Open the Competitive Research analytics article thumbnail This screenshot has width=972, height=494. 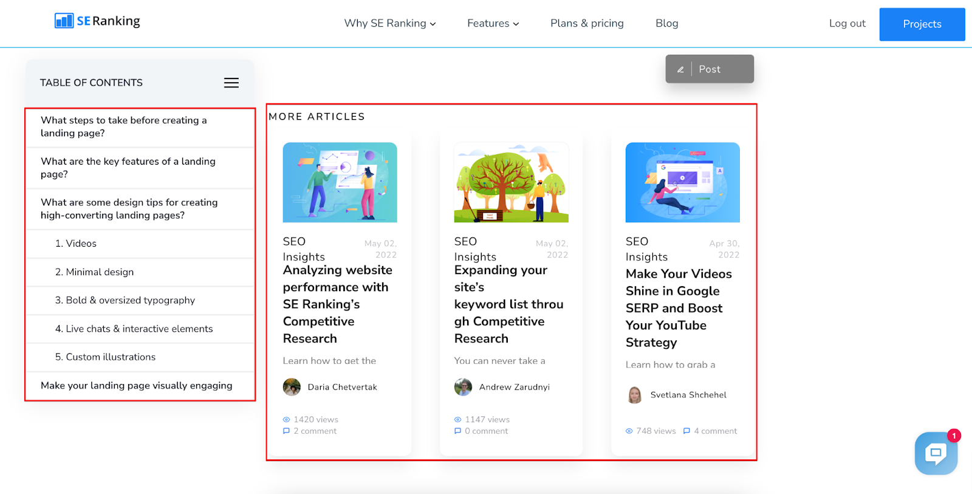340,182
